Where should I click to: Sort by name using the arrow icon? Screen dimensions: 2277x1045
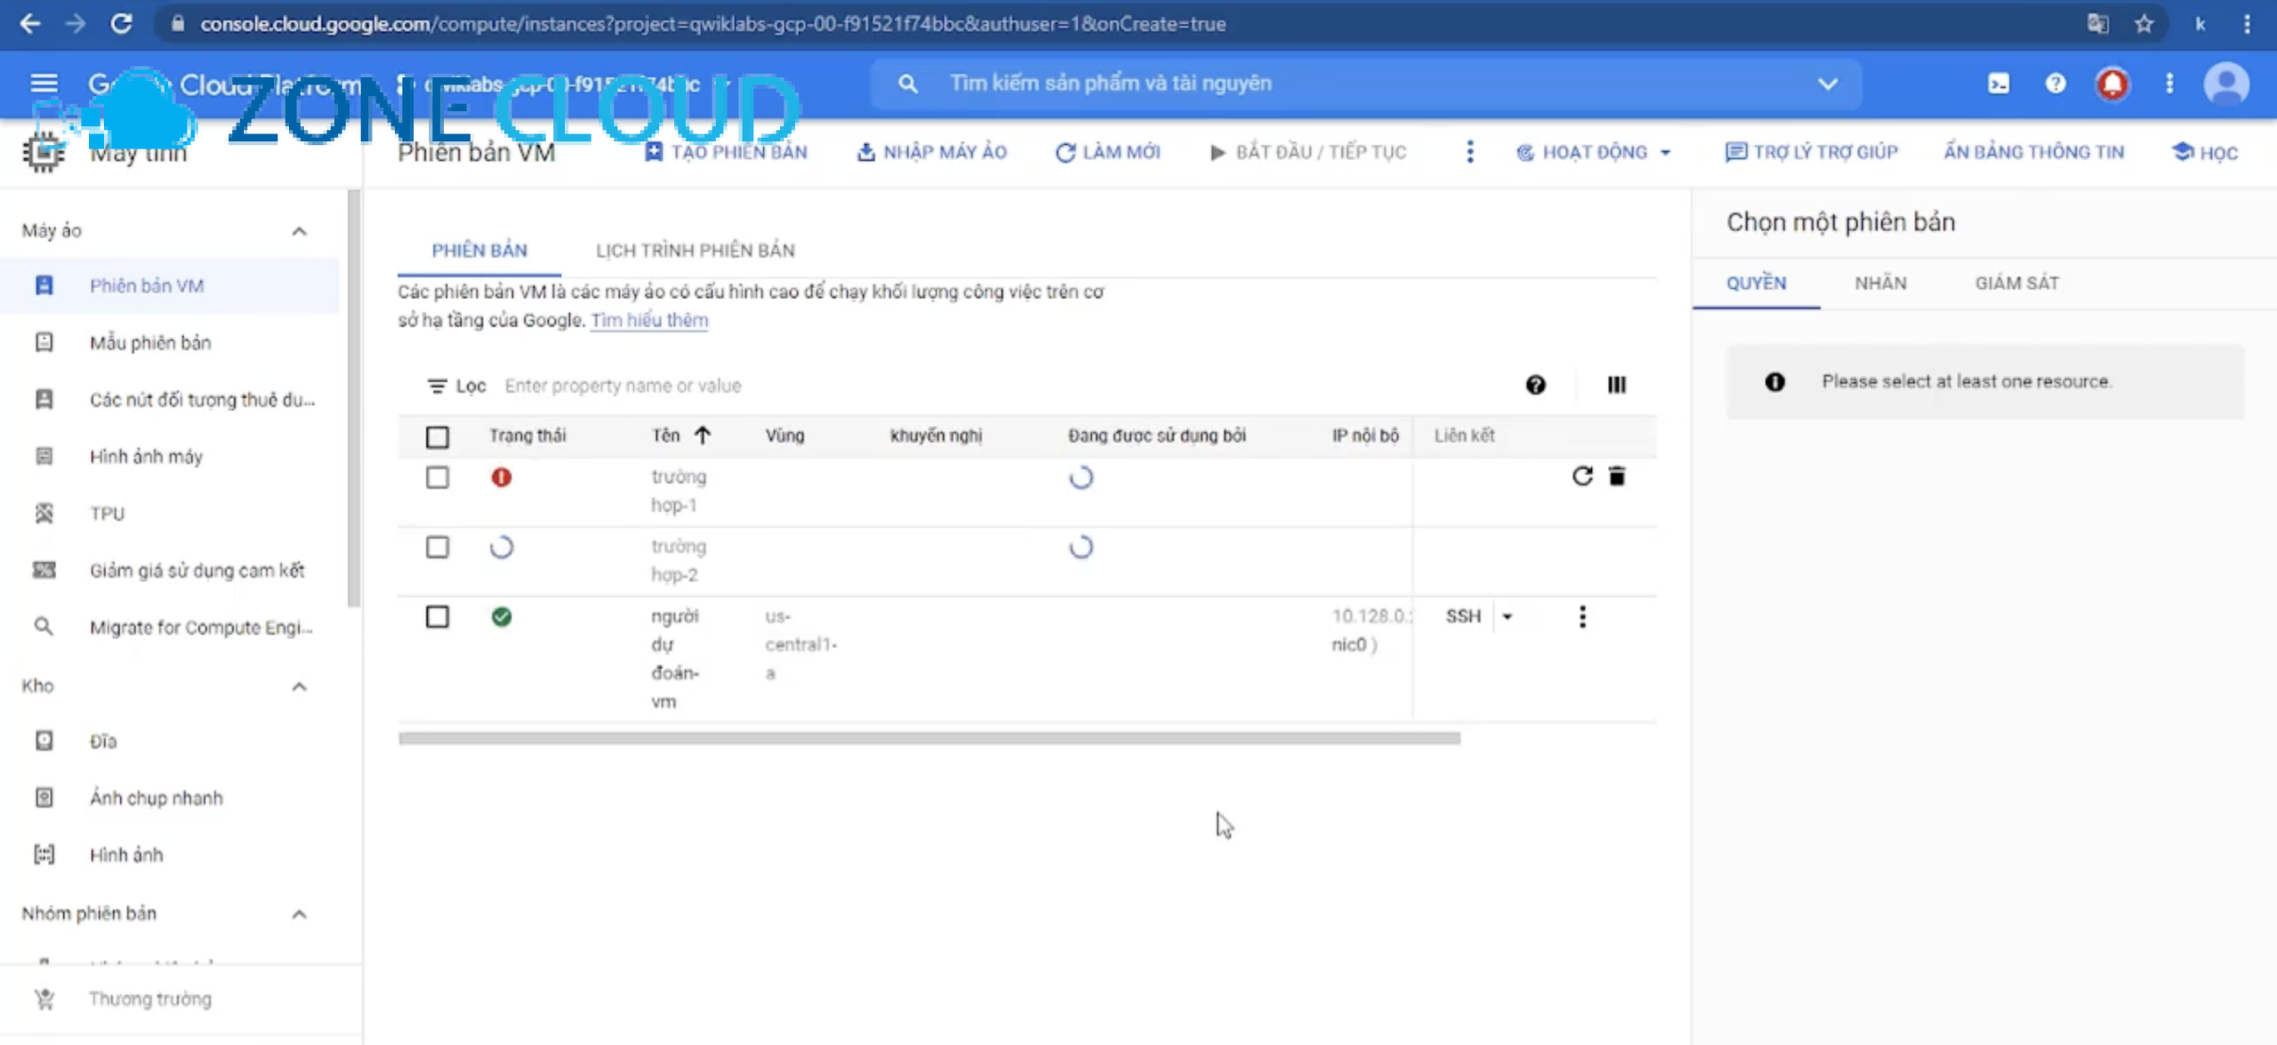tap(702, 436)
